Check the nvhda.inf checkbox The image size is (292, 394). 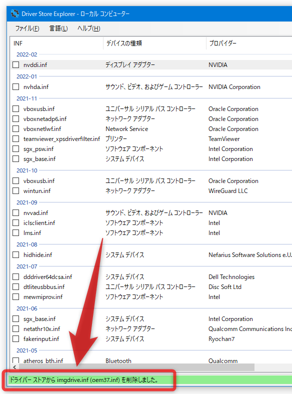click(16, 87)
